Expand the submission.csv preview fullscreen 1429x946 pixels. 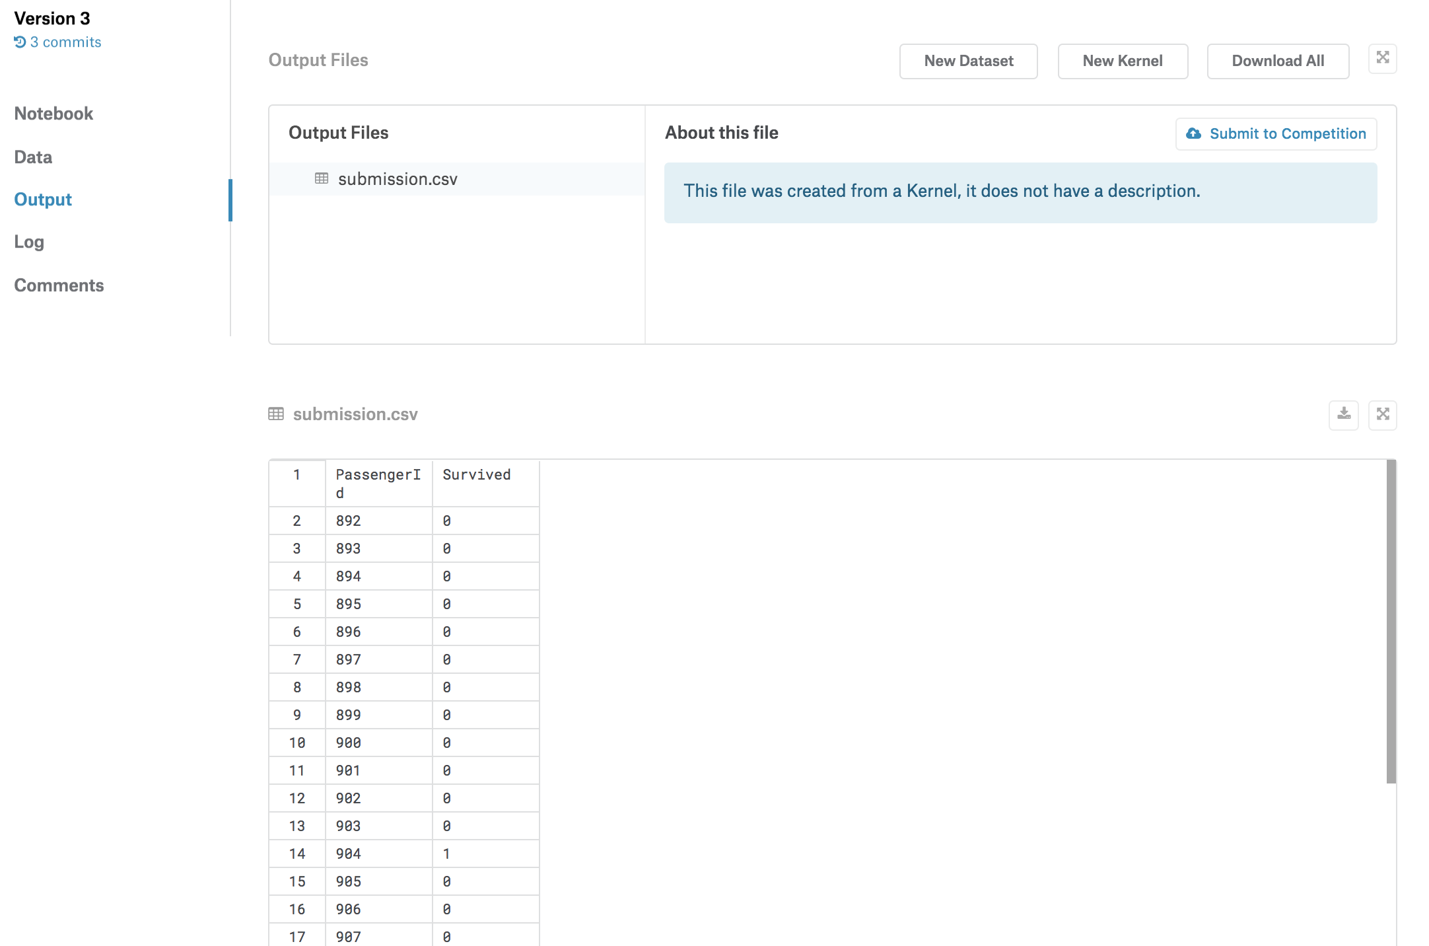coord(1382,415)
